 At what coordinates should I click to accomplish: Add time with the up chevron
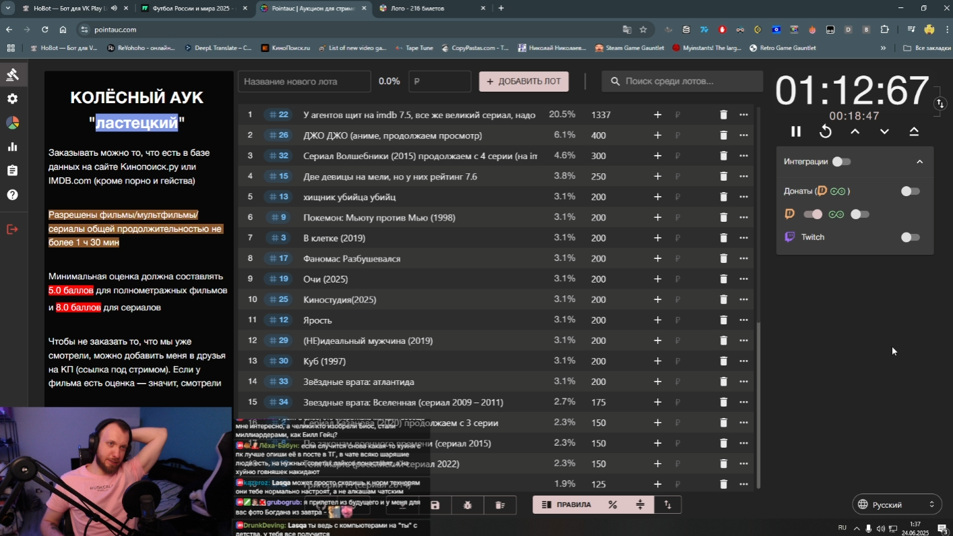[855, 131]
